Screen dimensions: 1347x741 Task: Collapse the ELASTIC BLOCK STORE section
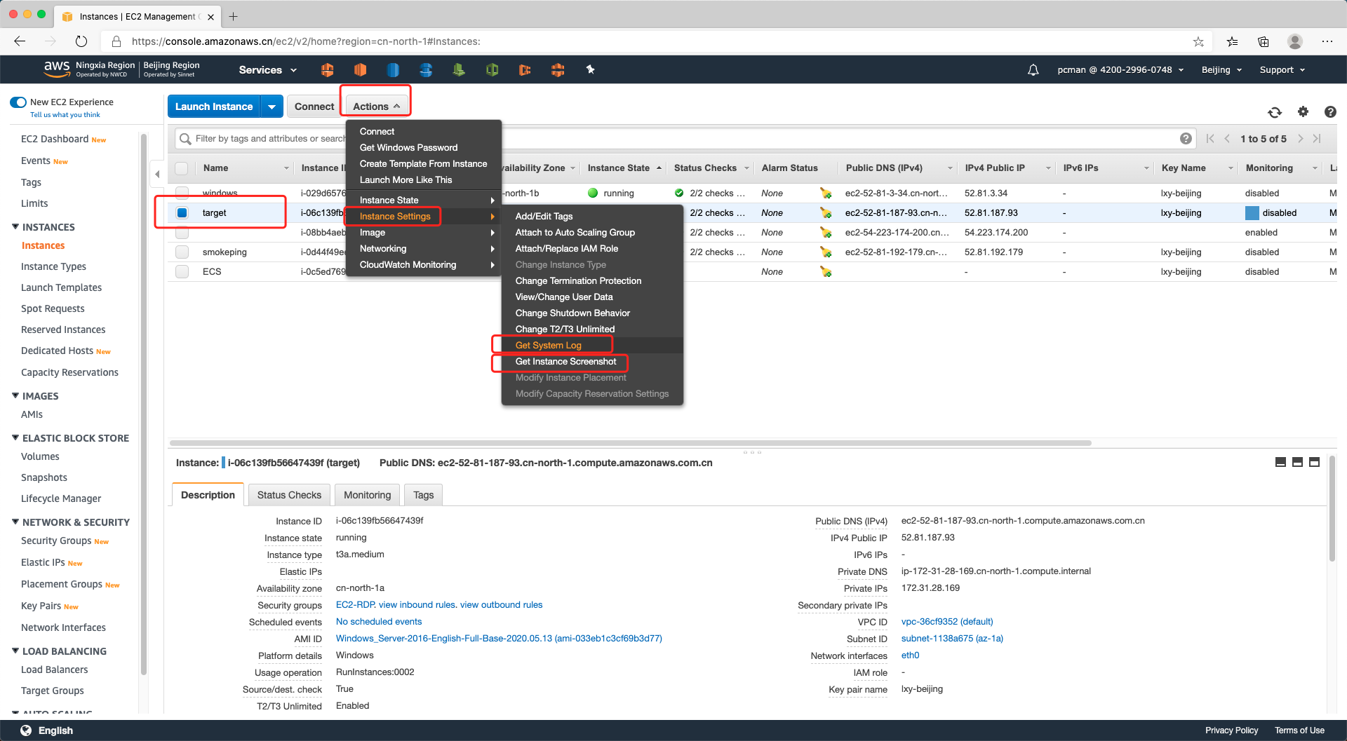[x=15, y=438]
